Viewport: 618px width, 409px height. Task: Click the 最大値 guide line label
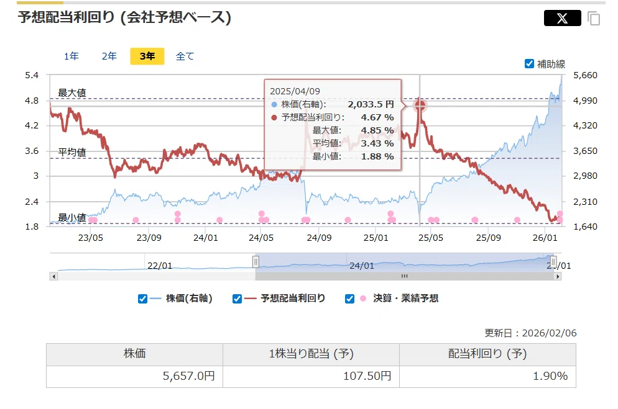click(71, 93)
